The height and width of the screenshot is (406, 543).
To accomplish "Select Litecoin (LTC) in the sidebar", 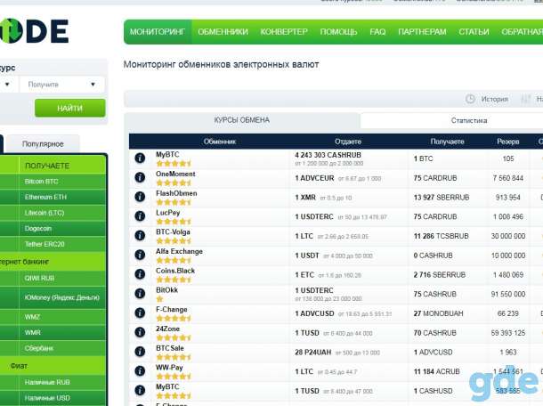I will click(45, 213).
